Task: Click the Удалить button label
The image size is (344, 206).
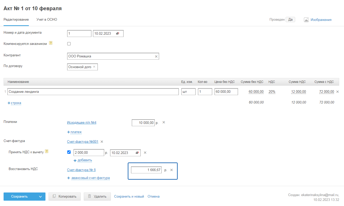Action: [100, 197]
